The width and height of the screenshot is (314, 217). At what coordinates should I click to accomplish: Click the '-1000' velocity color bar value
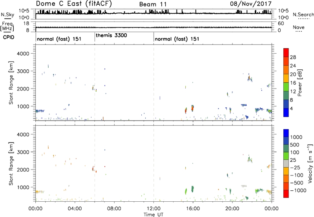(x=298, y=190)
